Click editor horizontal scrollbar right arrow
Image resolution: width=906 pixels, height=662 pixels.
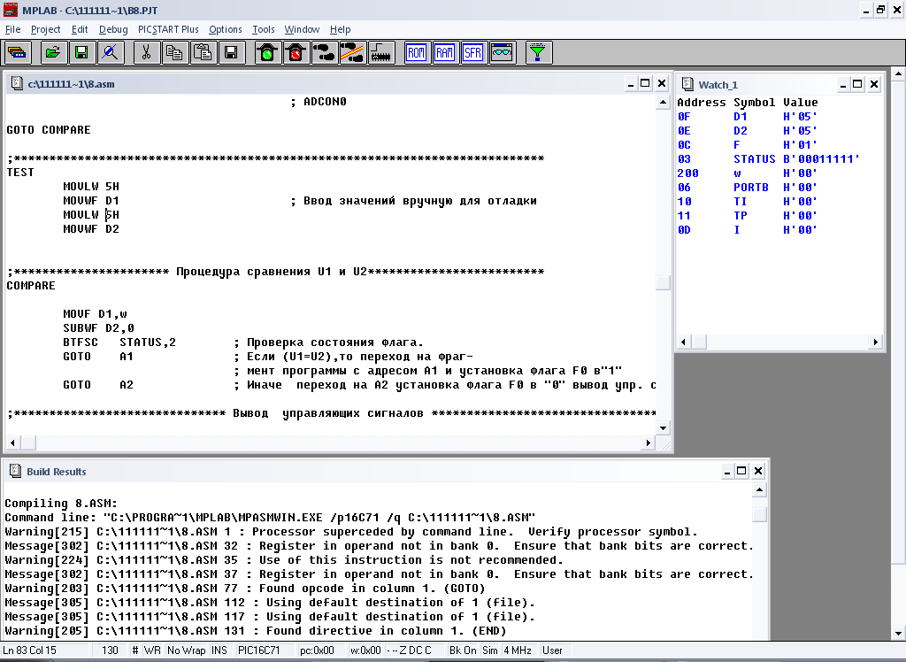[x=649, y=443]
